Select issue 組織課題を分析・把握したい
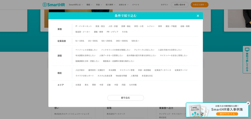This screenshot has height=119, width=251. tap(87, 61)
